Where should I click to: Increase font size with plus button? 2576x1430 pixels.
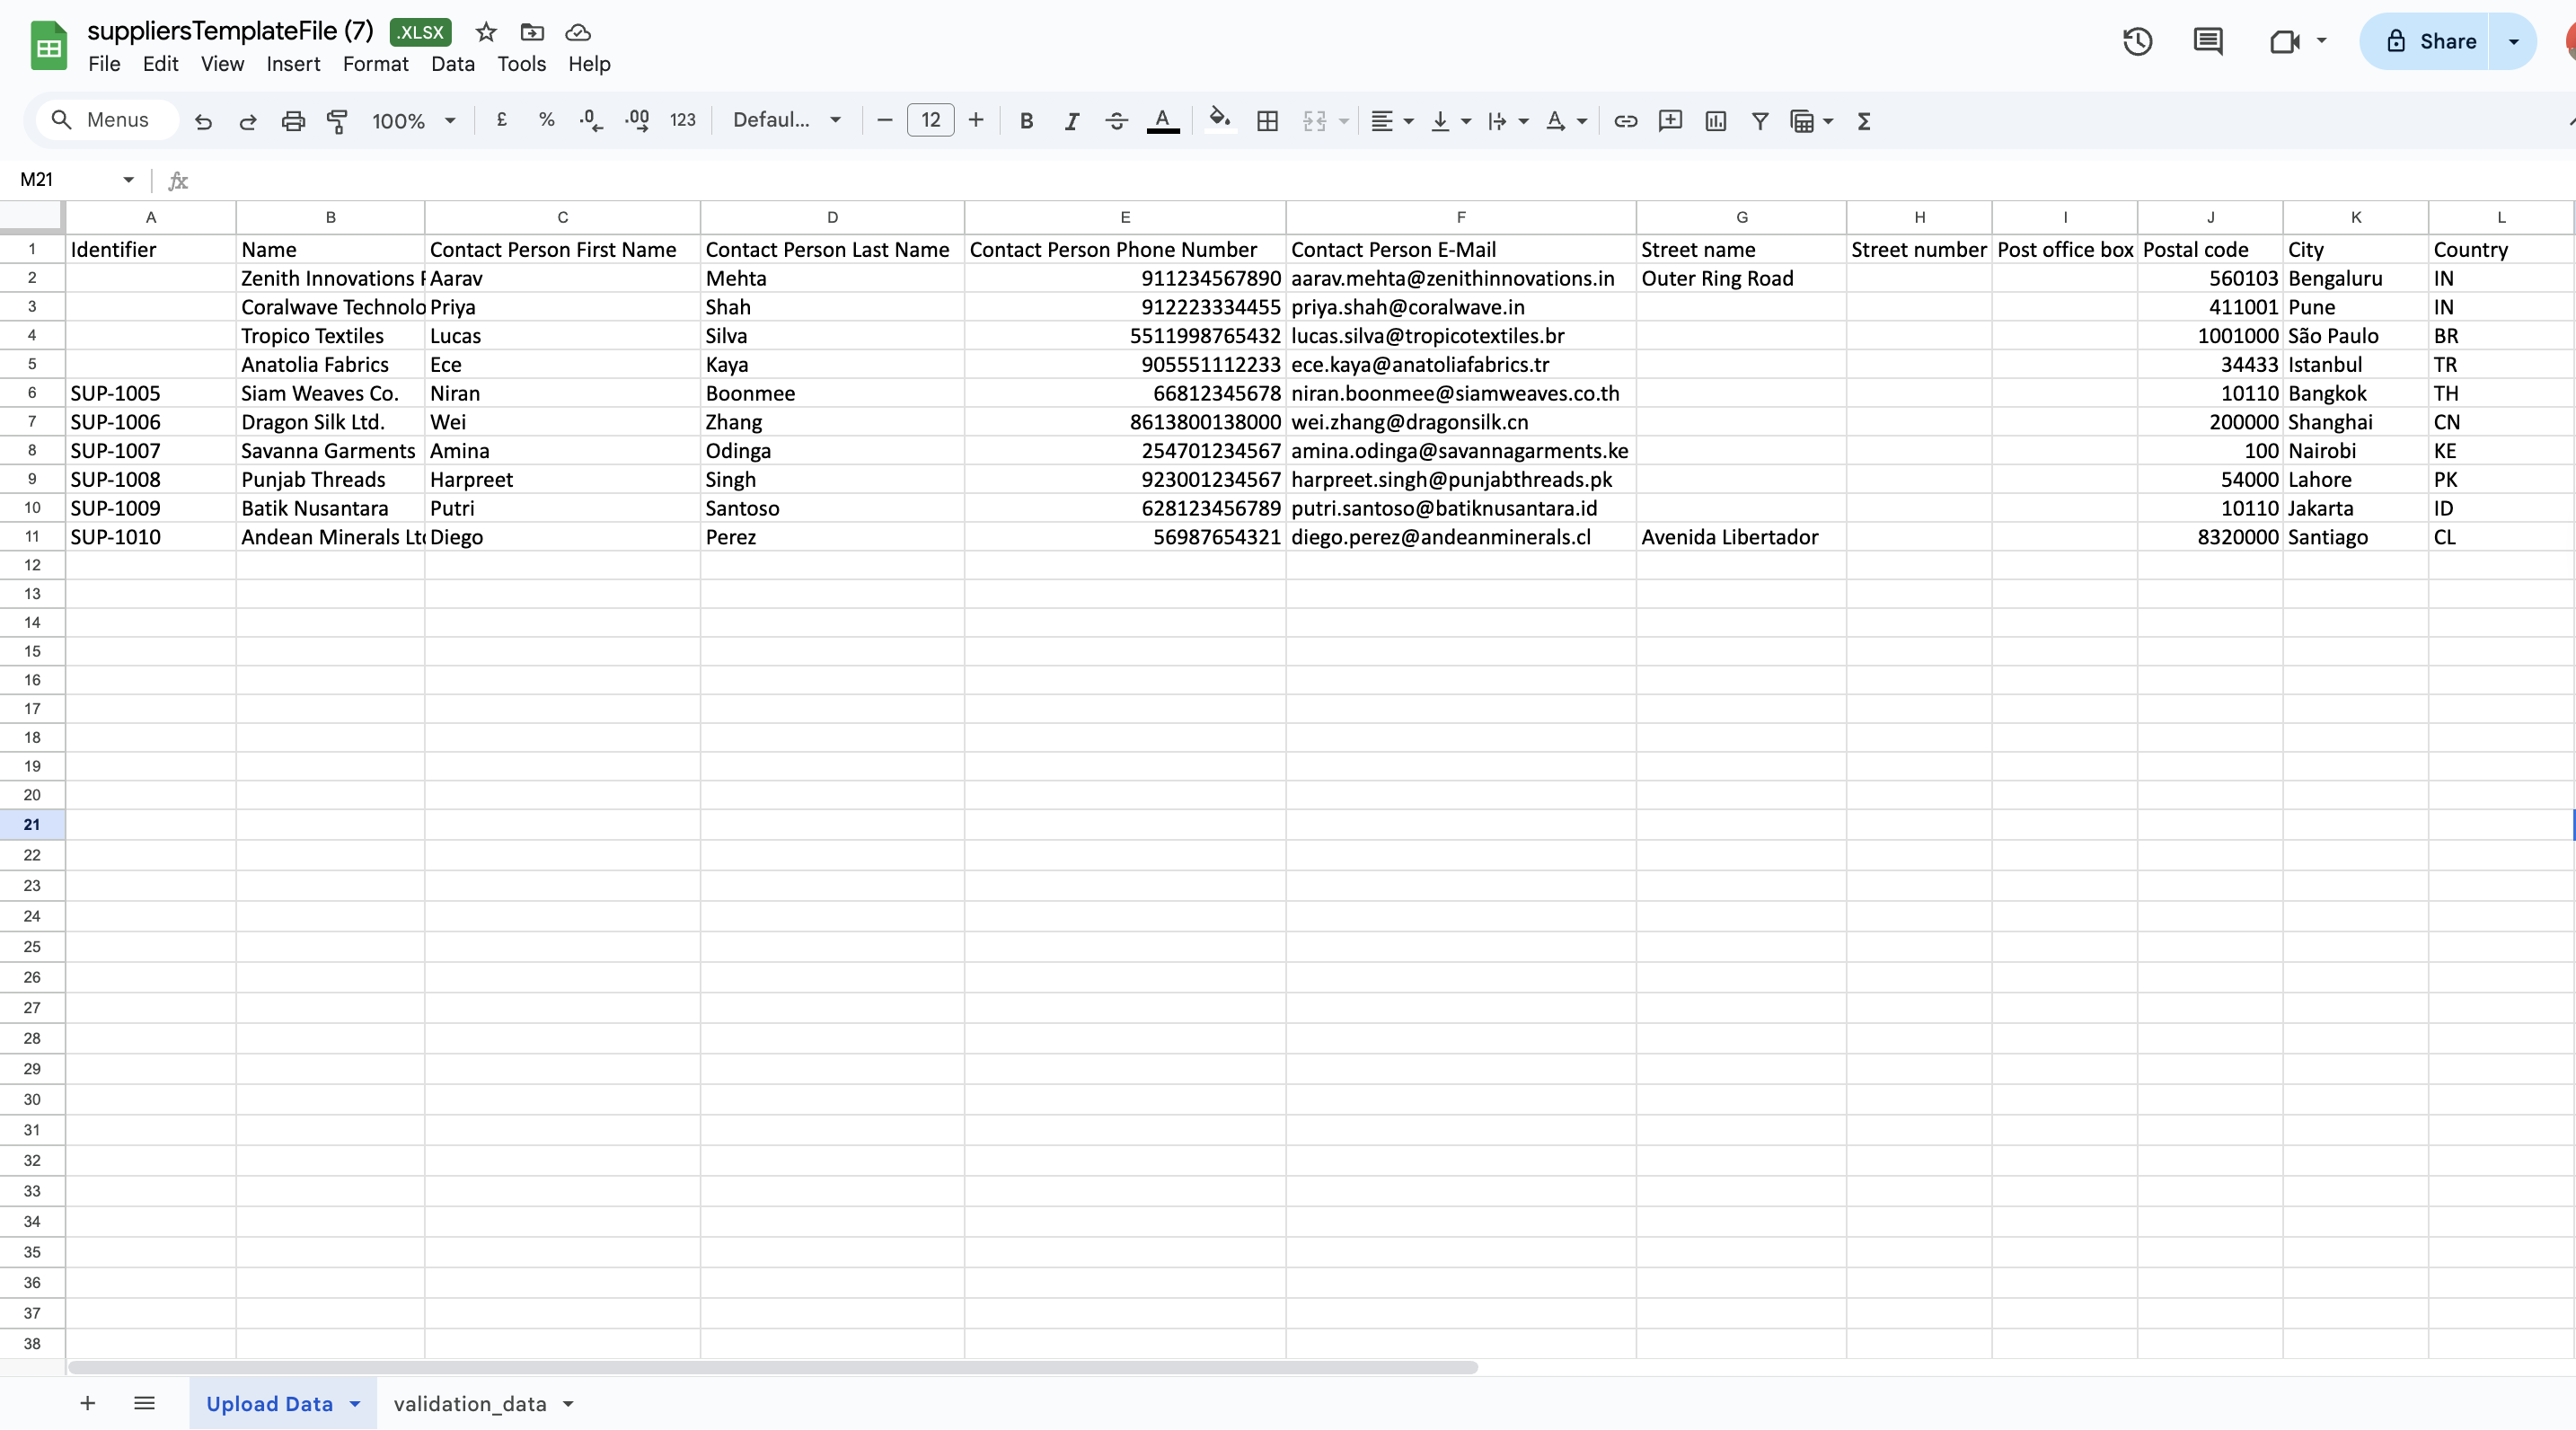(976, 120)
